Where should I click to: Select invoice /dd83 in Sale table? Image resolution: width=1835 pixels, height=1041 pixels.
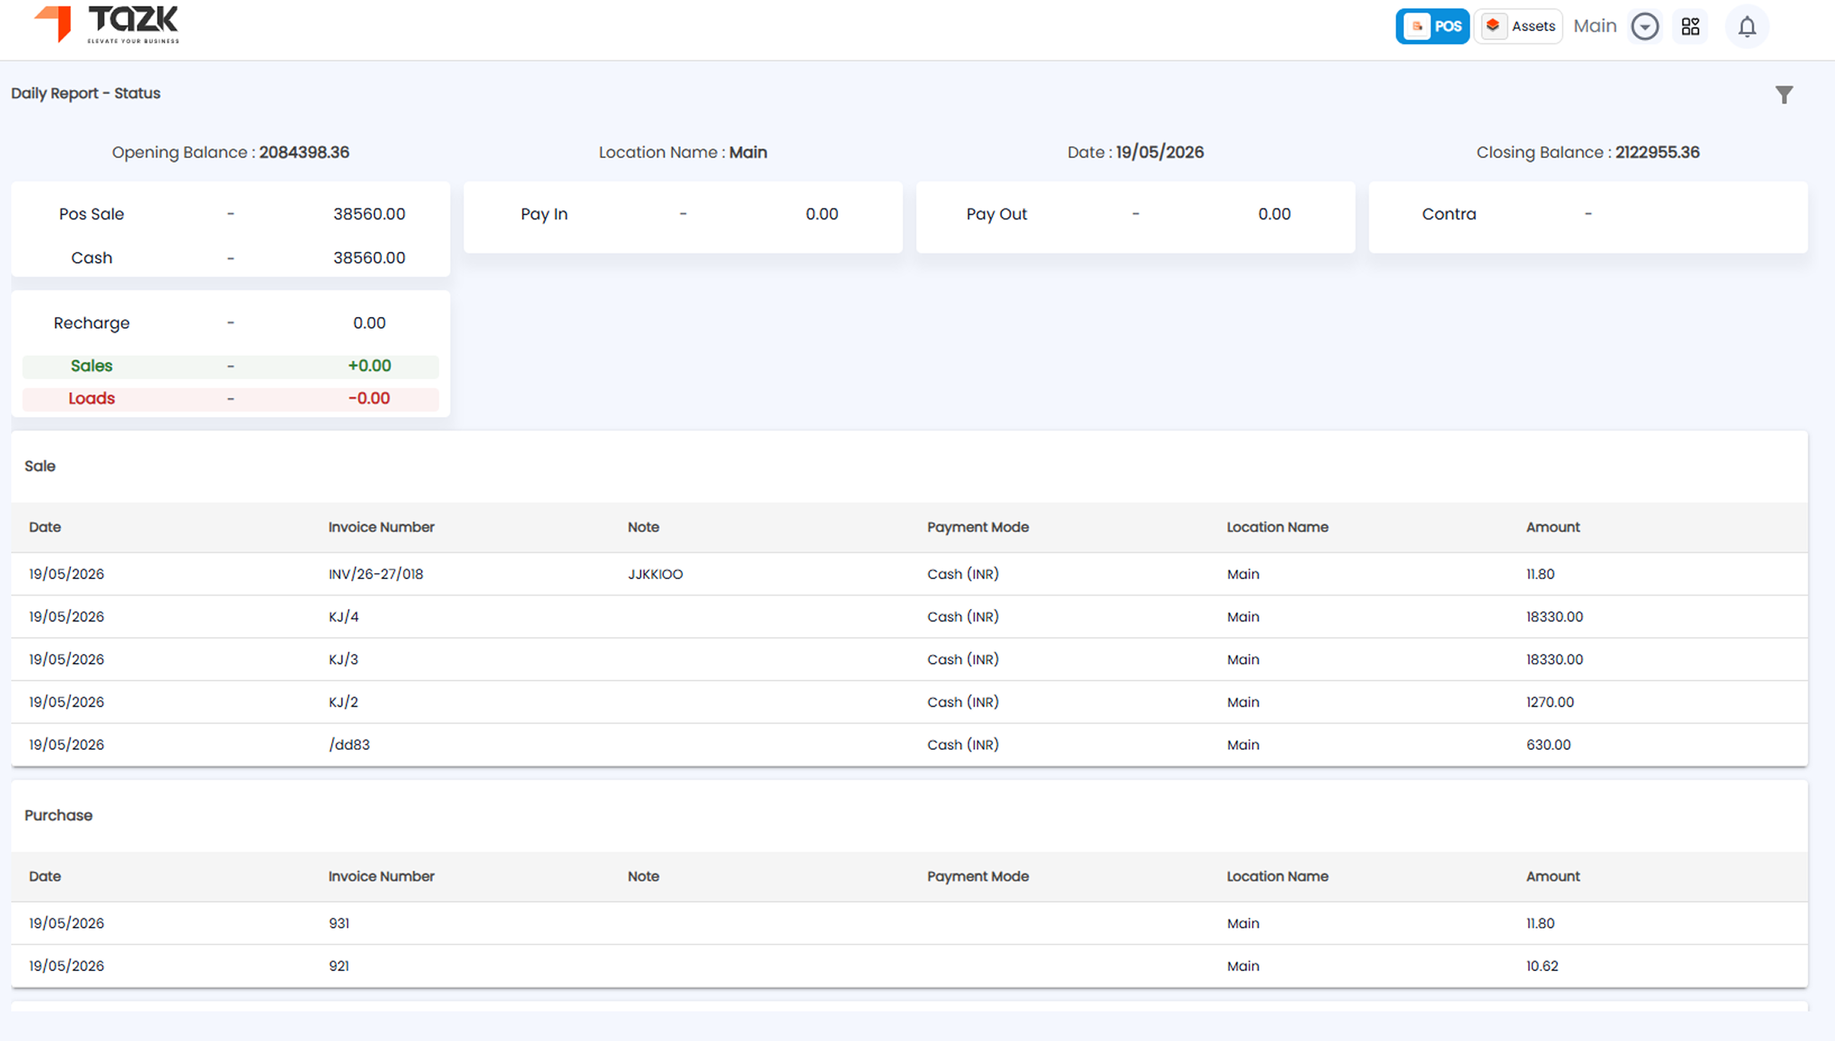(x=349, y=744)
